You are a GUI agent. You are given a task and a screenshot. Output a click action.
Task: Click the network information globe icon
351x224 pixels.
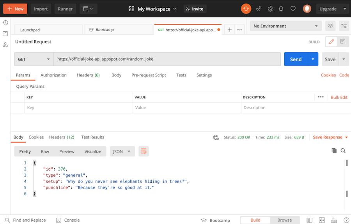[x=216, y=137]
